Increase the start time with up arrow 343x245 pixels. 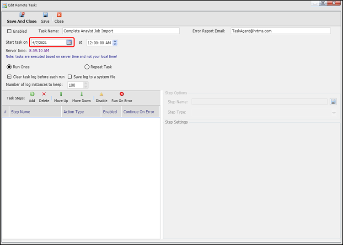click(x=115, y=41)
